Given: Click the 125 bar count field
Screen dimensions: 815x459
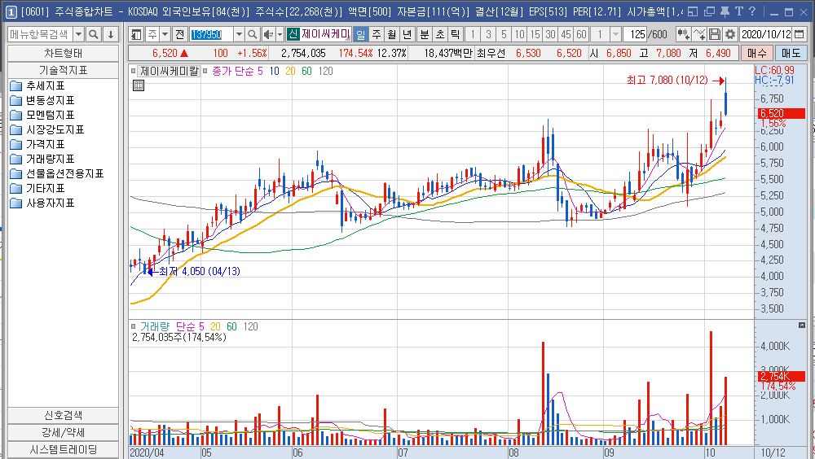Looking at the screenshot, I should click(x=637, y=35).
